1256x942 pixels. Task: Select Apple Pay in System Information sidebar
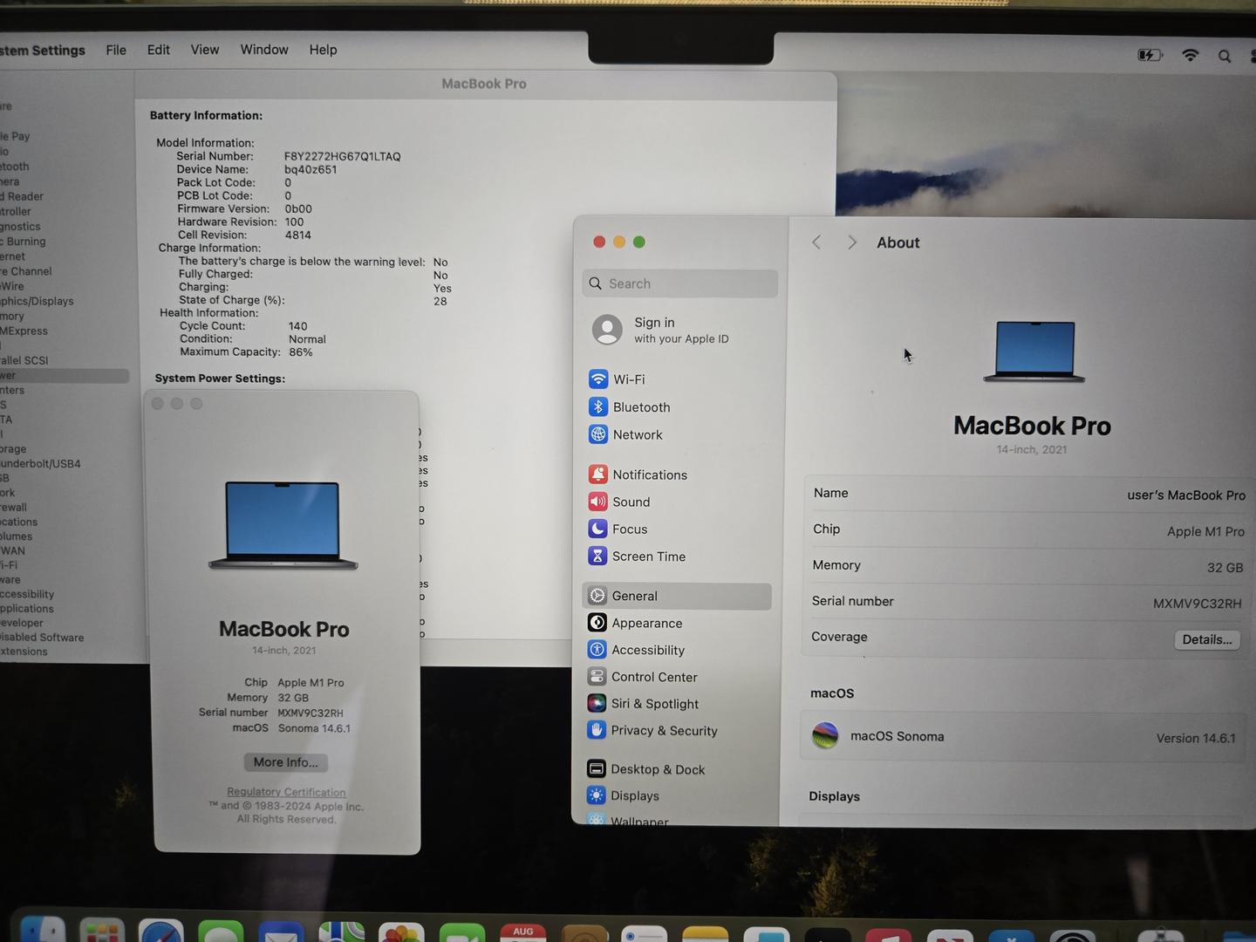click(x=15, y=136)
